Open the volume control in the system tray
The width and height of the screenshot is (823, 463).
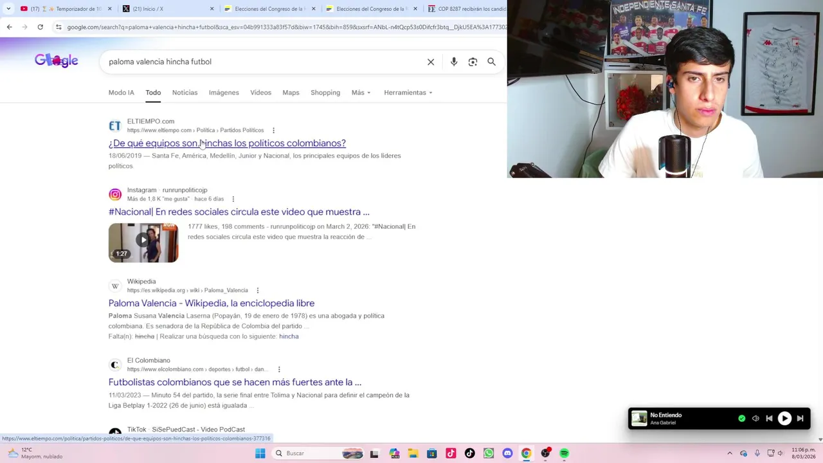[x=780, y=453]
